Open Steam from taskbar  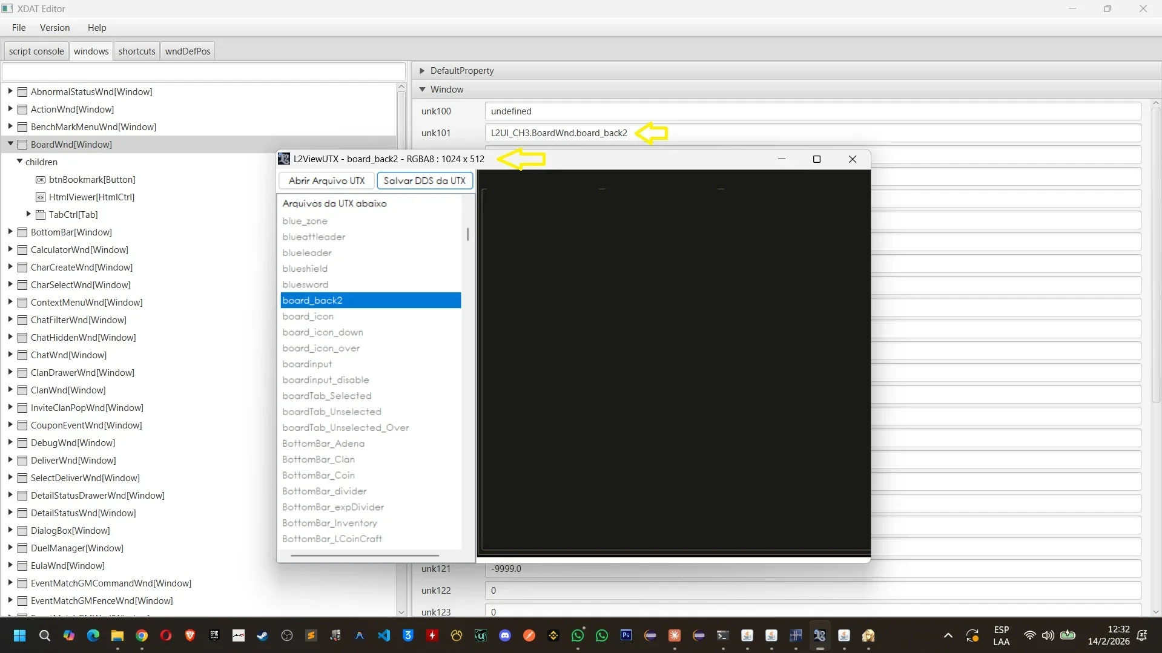pos(262,635)
